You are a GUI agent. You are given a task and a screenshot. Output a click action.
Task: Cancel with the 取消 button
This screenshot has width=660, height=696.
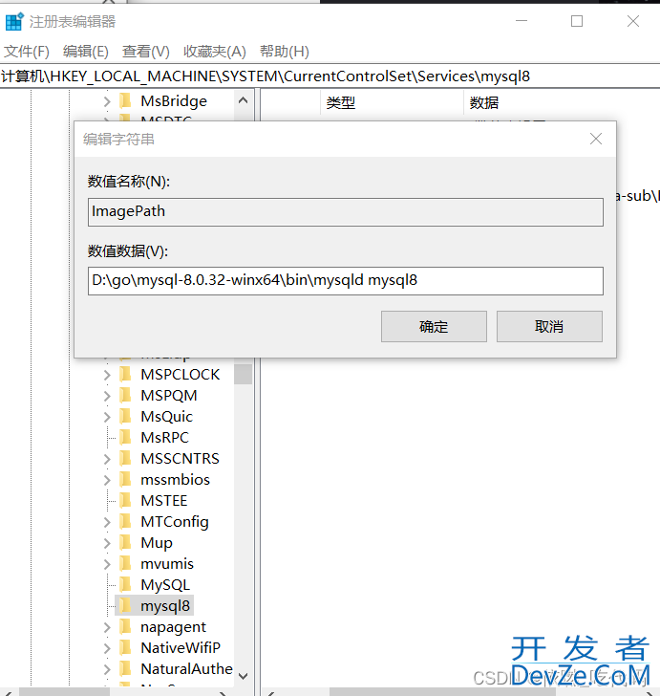[x=549, y=327]
